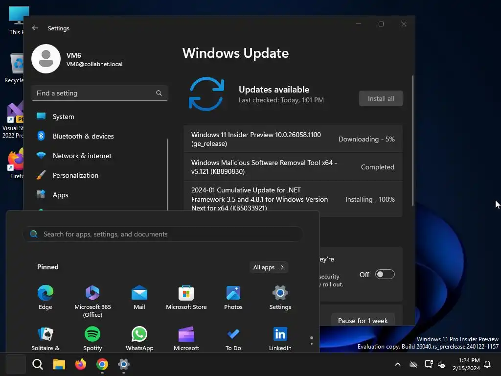Toggle the Off switch for latest updates

click(385, 274)
